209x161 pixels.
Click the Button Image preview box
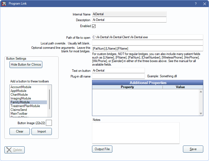pos(49,123)
